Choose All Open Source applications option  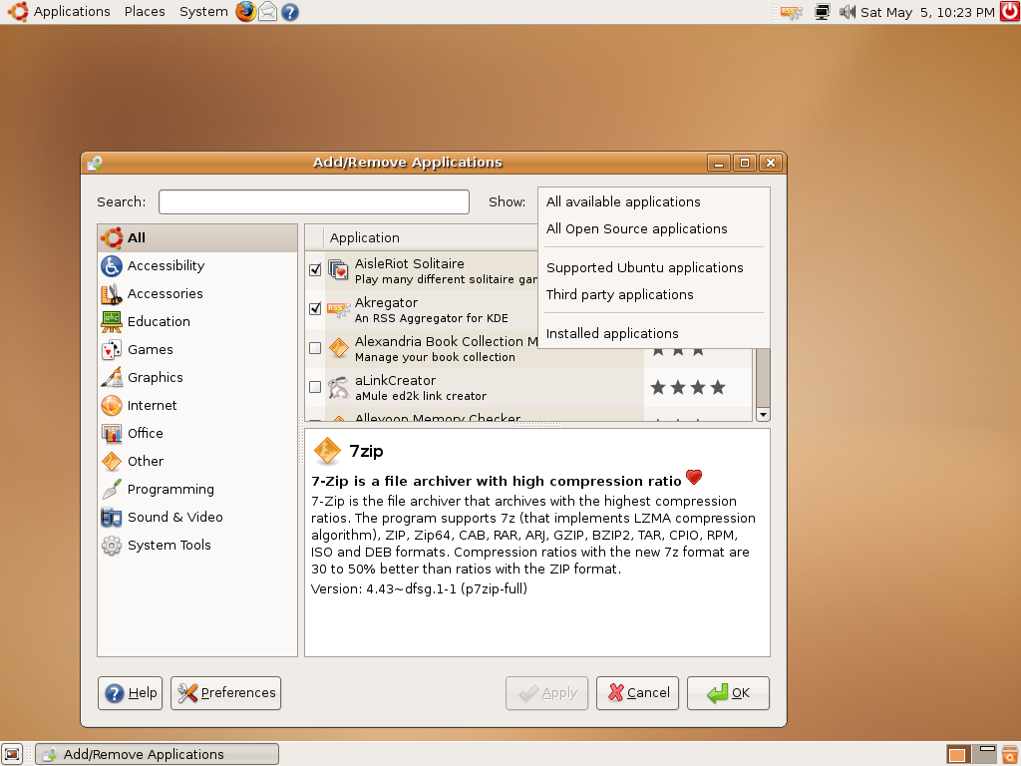click(654, 228)
